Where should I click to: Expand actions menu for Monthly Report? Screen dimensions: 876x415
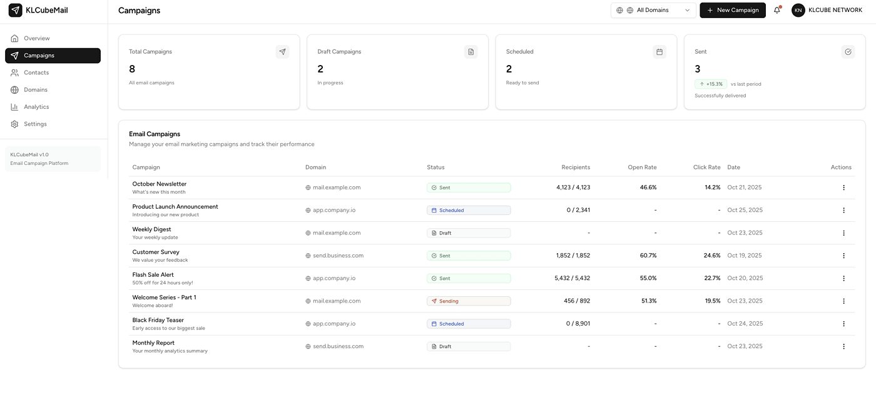click(x=843, y=346)
